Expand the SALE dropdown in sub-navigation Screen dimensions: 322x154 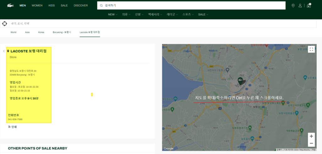203,14
